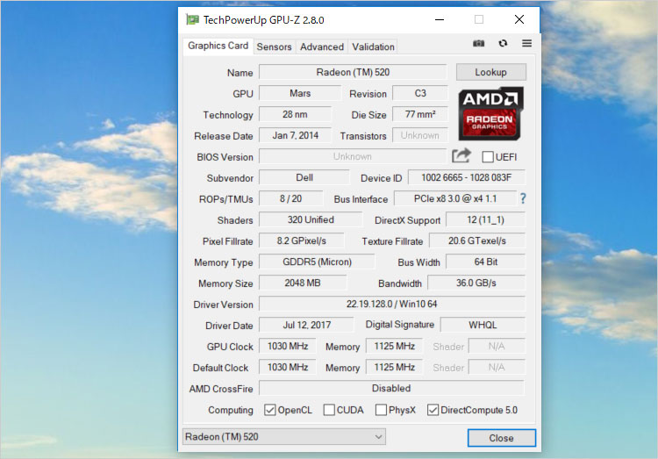
Task: Click the Bus Interface question mark
Action: pyautogui.click(x=523, y=198)
